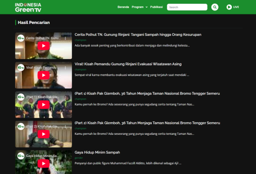Open the Beranda menu item
Viewport: 256px width, 174px height.
[123, 7]
